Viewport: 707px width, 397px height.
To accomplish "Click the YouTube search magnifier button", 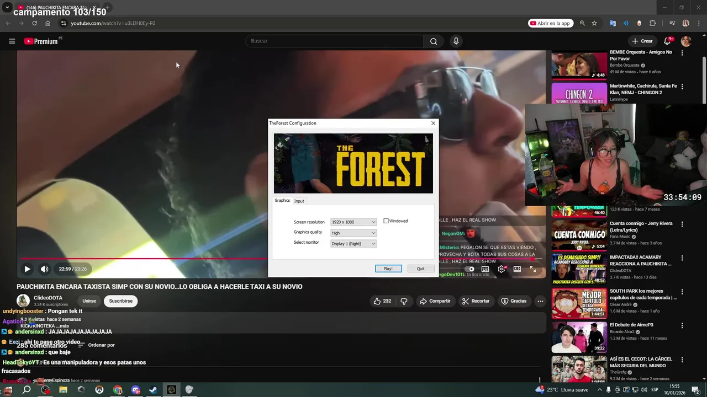I will point(434,41).
